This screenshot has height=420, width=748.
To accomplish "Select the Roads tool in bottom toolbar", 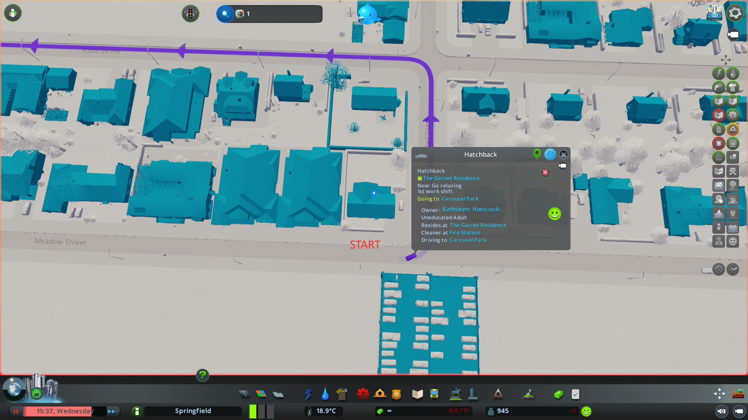I will 244,394.
